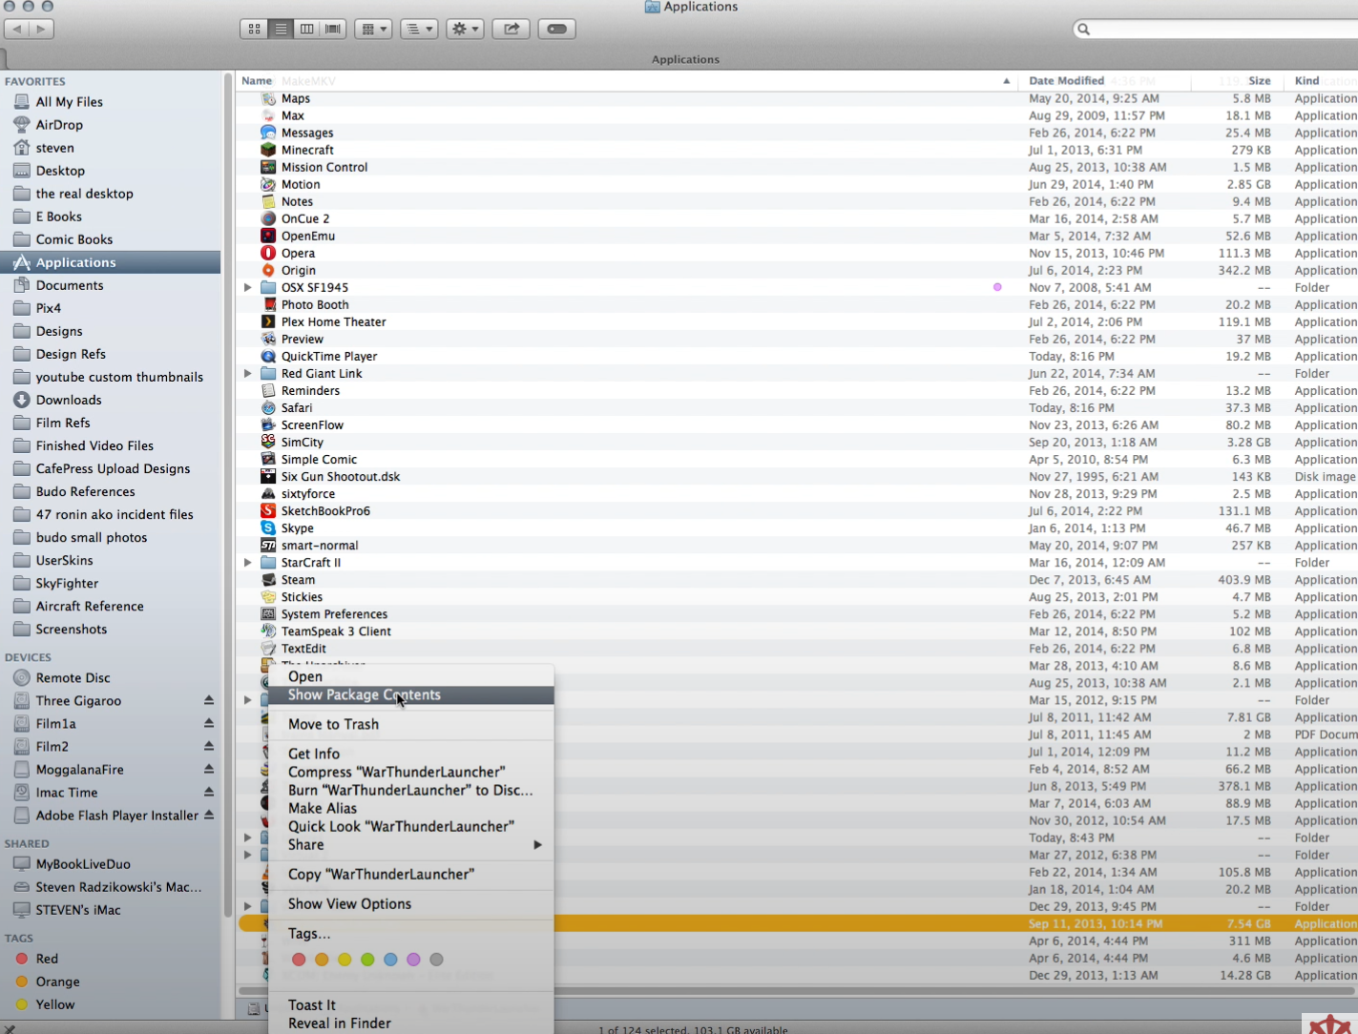Choose Compress "WarThunderLauncher"
Viewport: 1358px width, 1034px height.
tap(410, 772)
